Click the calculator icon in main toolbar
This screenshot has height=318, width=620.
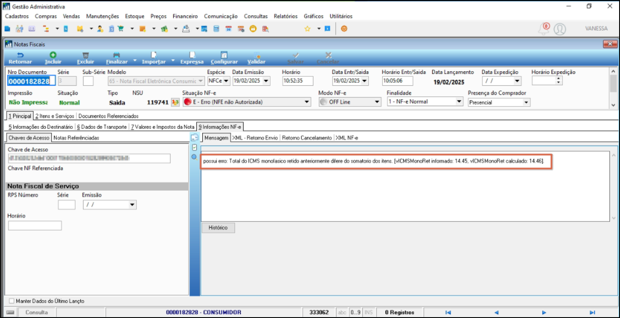pos(216,28)
